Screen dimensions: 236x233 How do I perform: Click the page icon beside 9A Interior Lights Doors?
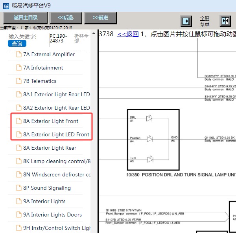[x=19, y=215]
